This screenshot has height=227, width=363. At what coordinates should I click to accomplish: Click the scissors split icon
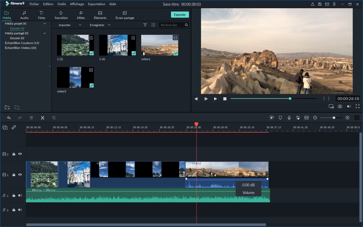point(43,118)
